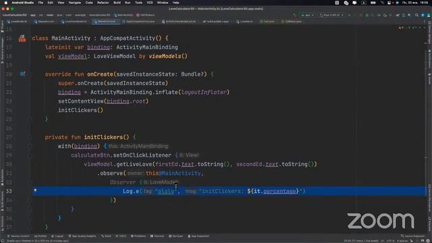Click the MainActivity class gutter icon
The width and height of the screenshot is (432, 243).
coord(22,38)
